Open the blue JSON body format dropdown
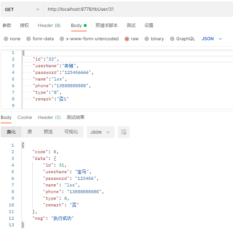The height and width of the screenshot is (233, 233). coord(212,39)
